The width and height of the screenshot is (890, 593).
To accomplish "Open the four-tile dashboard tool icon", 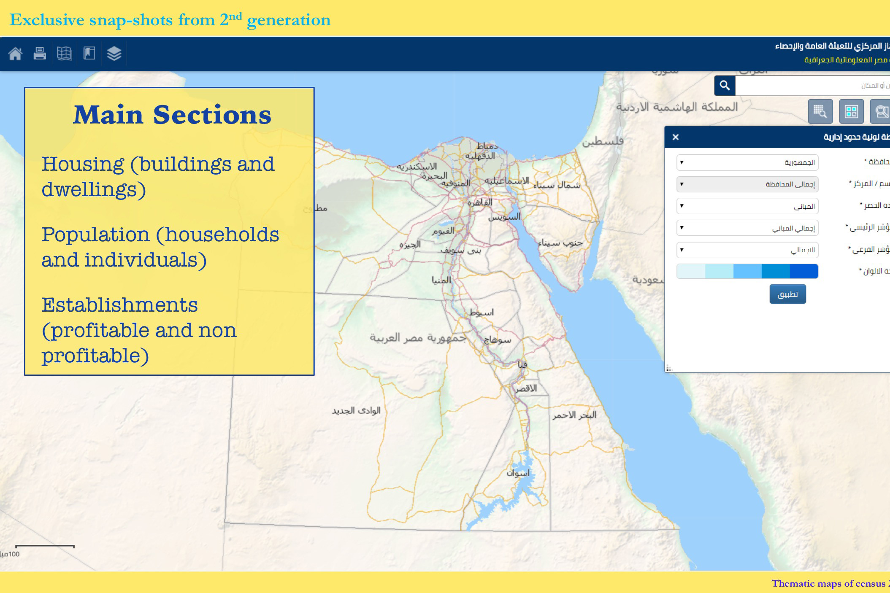I will 851,111.
